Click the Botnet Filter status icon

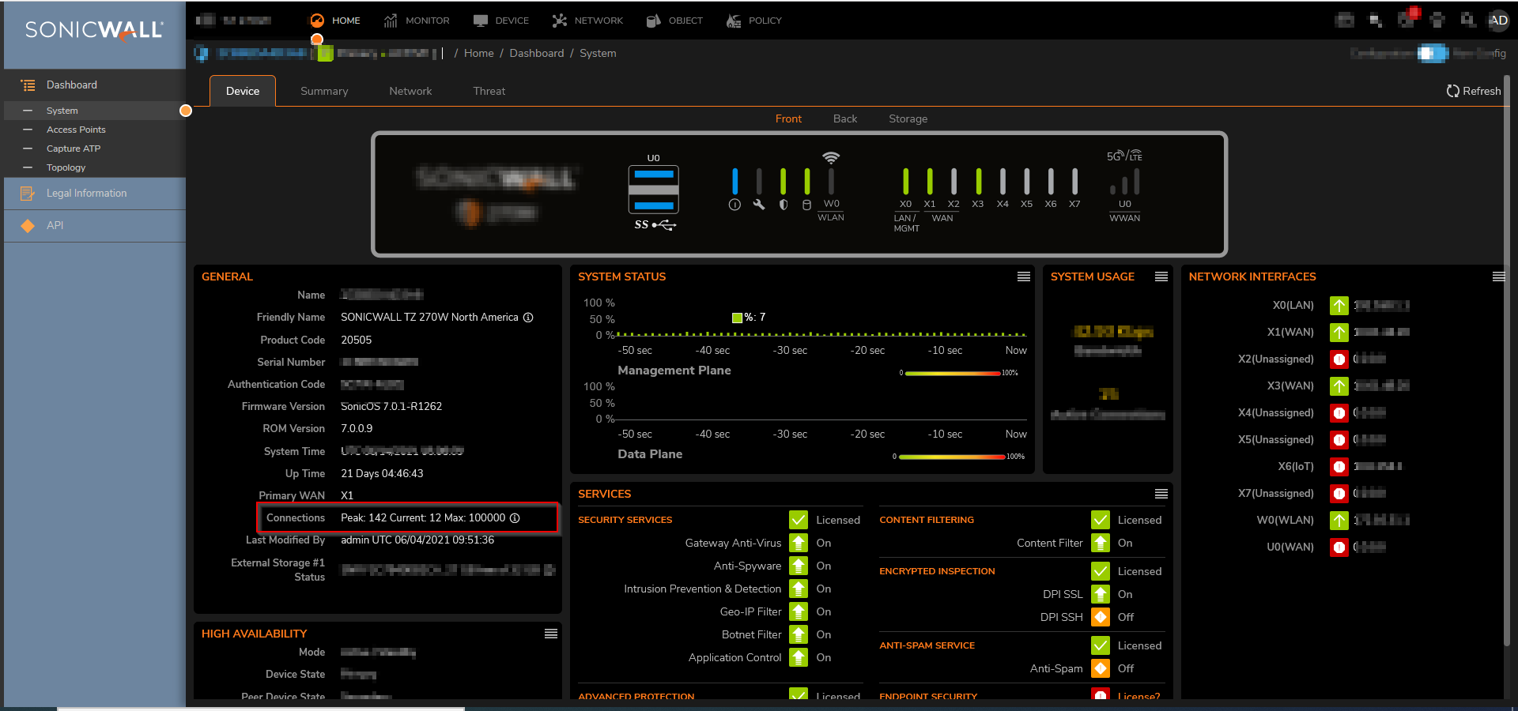(x=799, y=635)
